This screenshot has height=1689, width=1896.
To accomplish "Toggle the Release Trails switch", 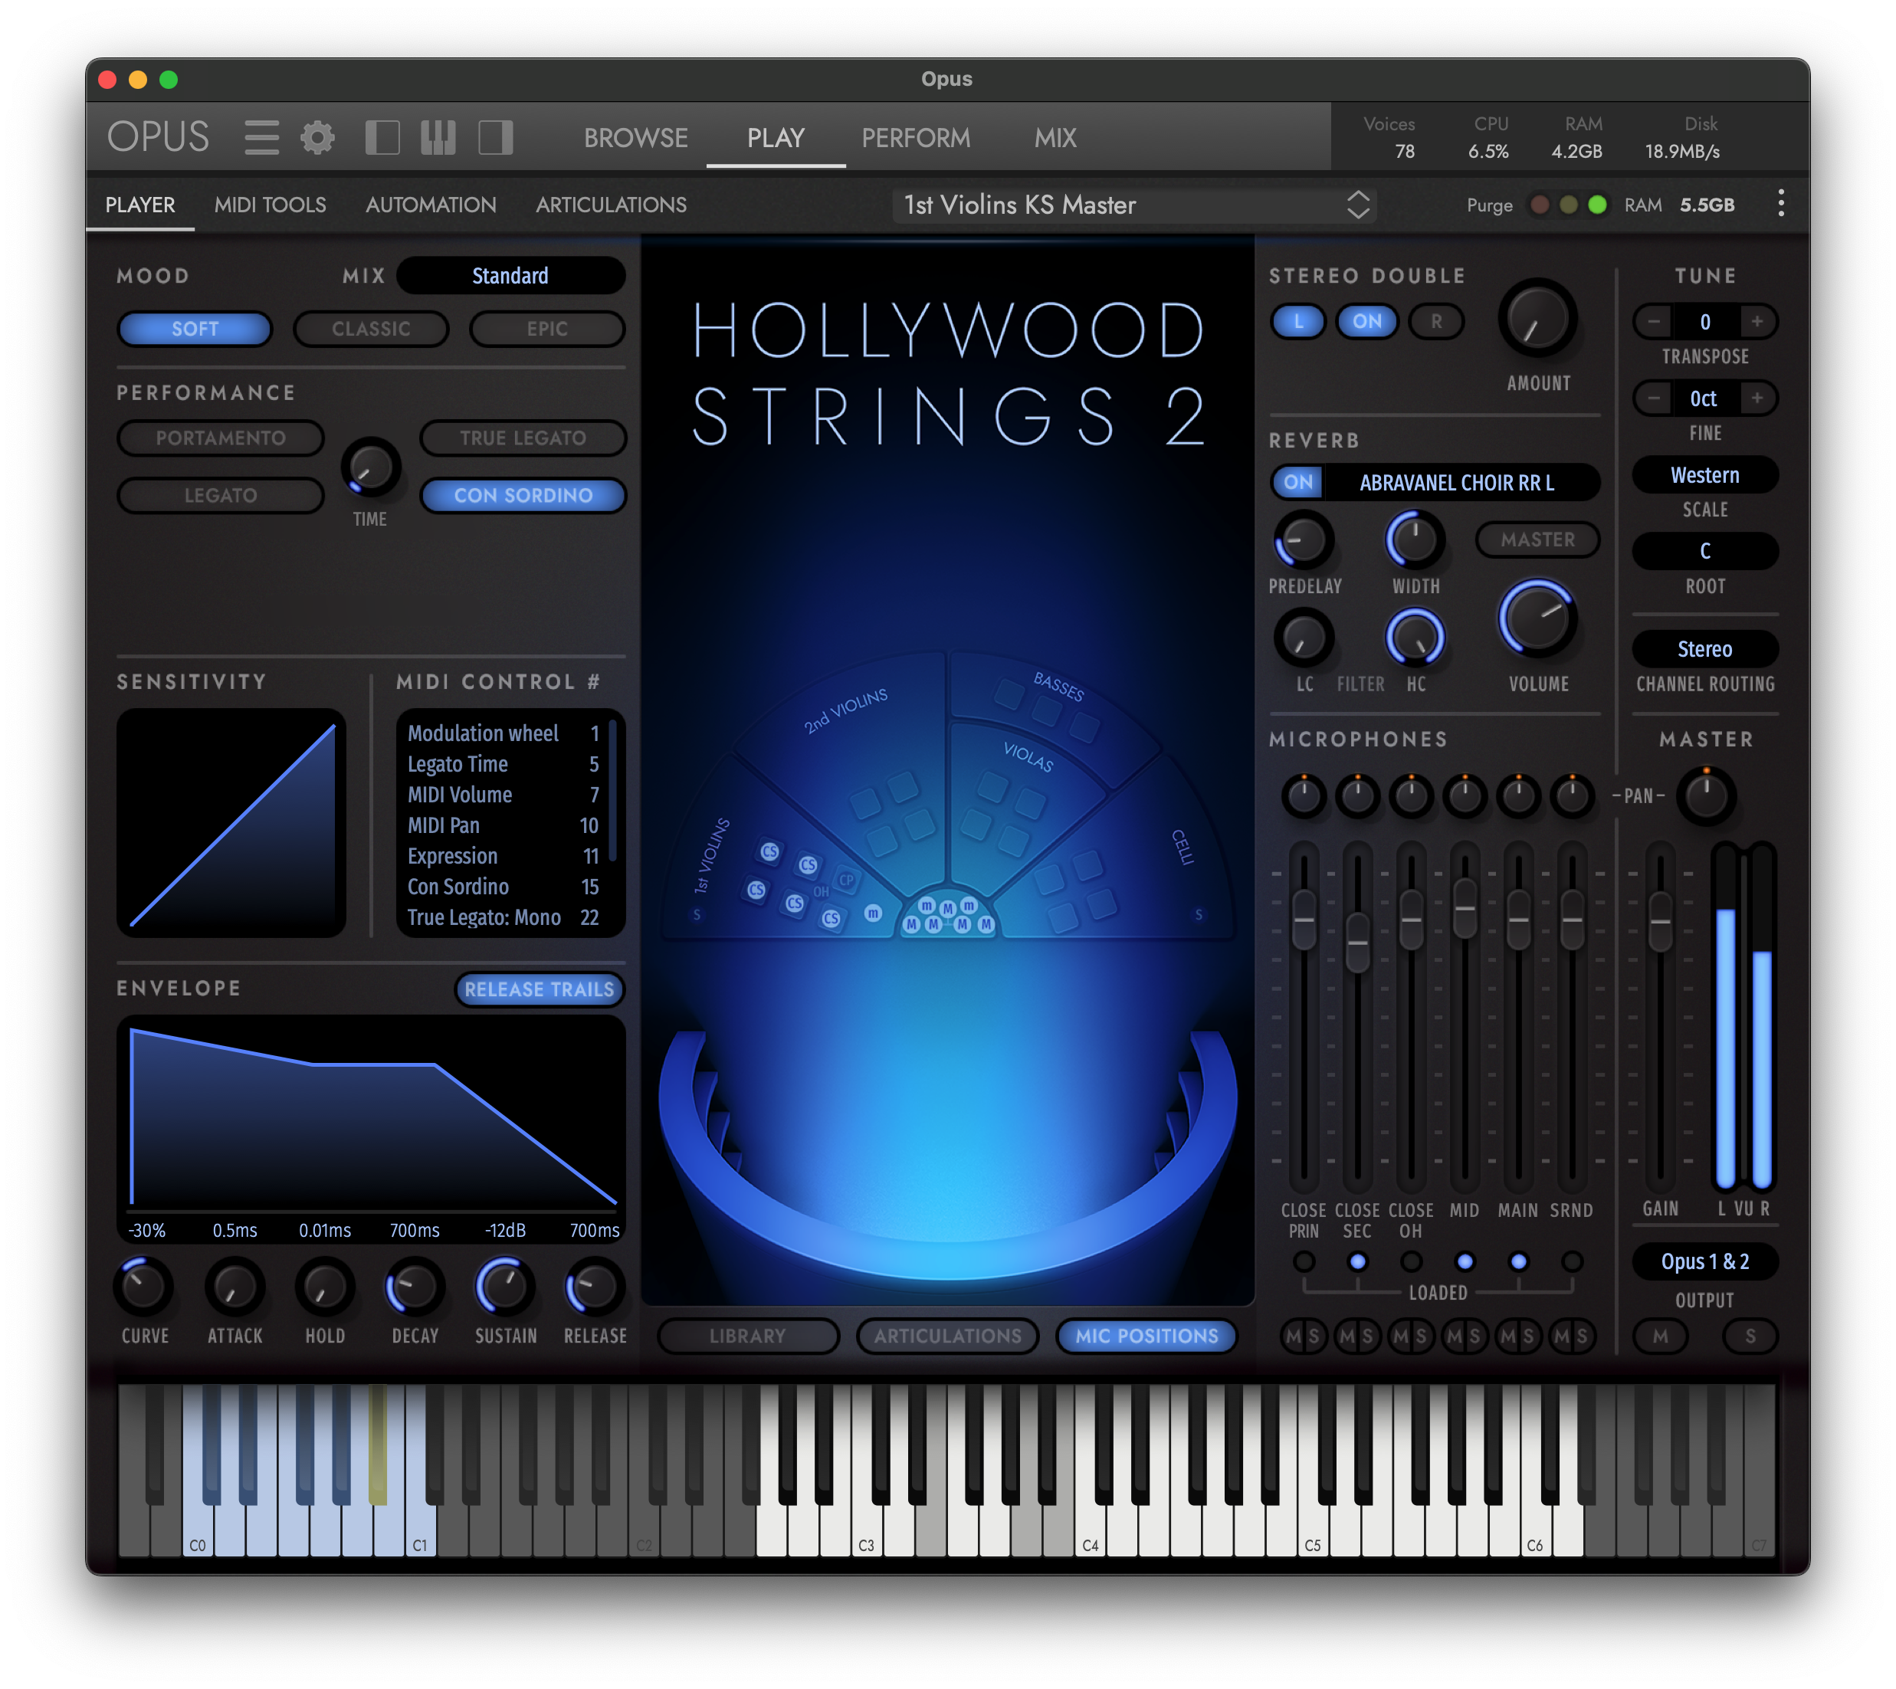I will coord(540,989).
